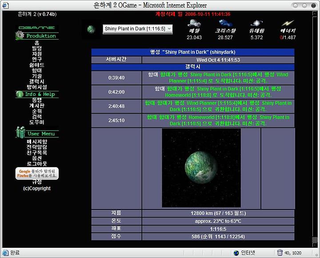Click the vertical scrollbar thumb near bottom
The width and height of the screenshot is (320, 258).
(315, 240)
